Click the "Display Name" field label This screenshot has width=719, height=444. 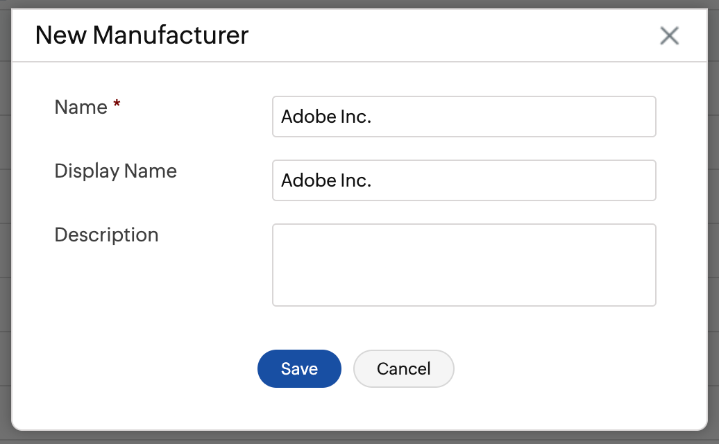(115, 171)
